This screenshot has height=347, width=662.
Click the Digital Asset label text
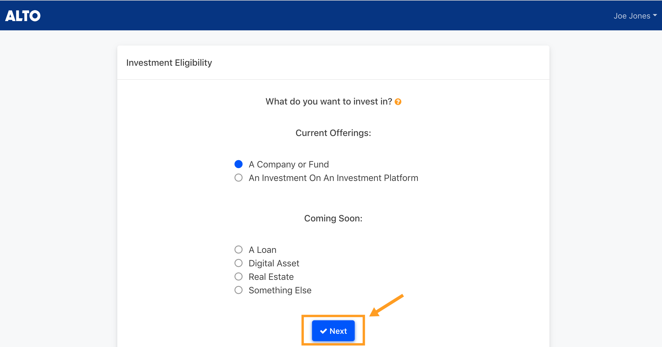(274, 263)
